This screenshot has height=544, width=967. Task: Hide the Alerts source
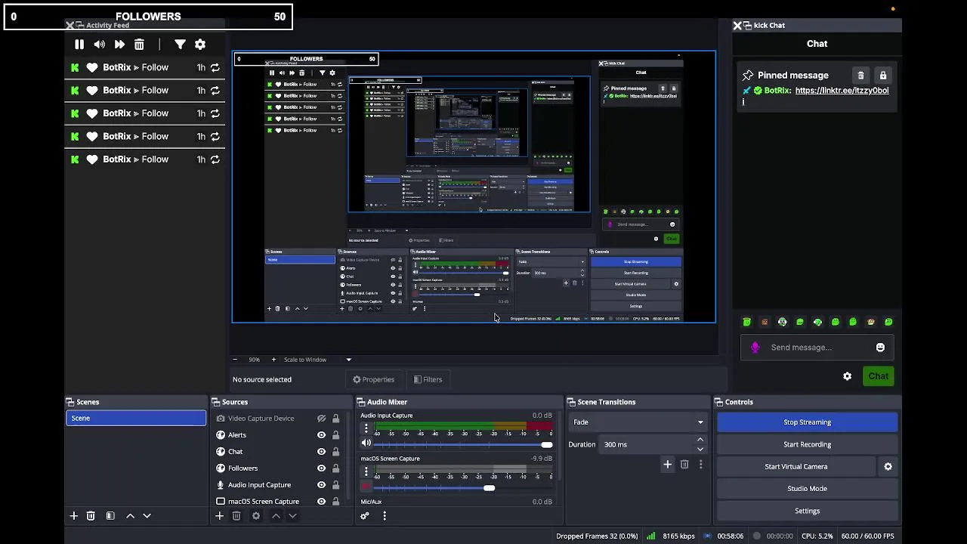coord(321,435)
